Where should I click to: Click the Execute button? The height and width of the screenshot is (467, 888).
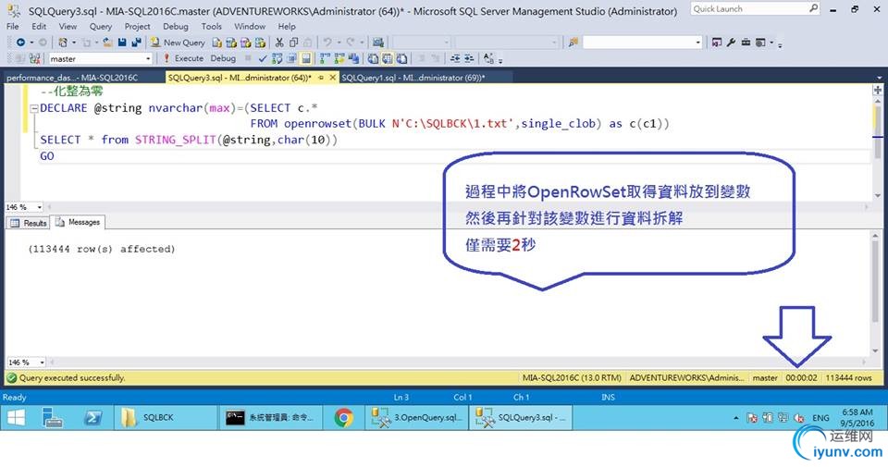[183, 58]
